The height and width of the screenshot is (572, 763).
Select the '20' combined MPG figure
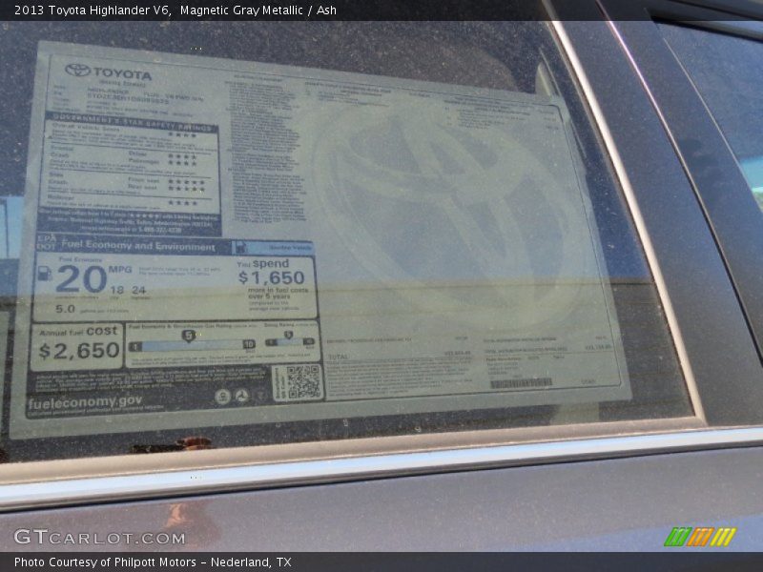pos(82,279)
